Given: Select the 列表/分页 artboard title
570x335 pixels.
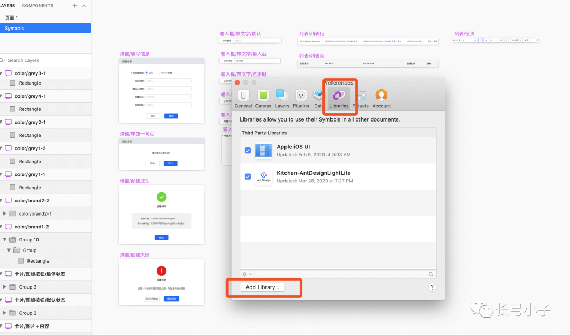Looking at the screenshot, I should (464, 33).
